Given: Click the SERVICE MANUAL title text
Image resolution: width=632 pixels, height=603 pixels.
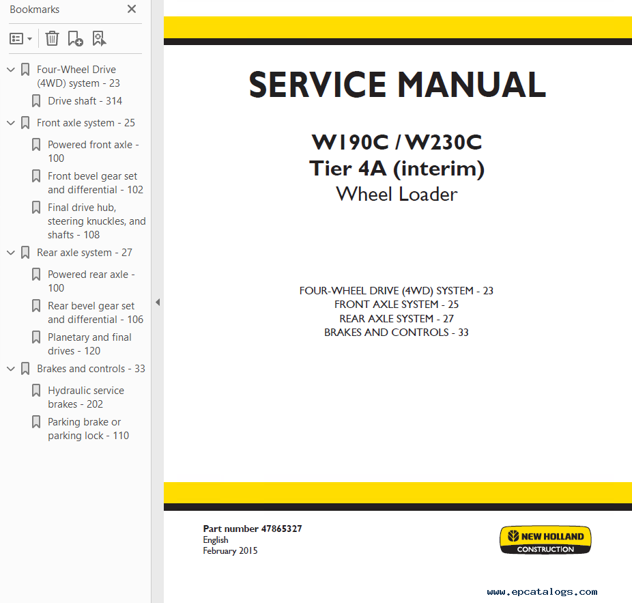Looking at the screenshot, I should coord(397,85).
